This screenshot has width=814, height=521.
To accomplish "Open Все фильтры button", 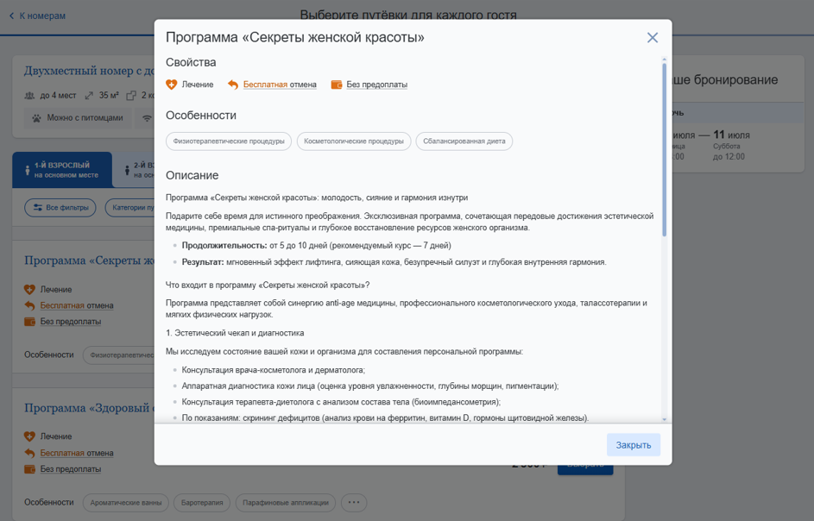I will [60, 208].
